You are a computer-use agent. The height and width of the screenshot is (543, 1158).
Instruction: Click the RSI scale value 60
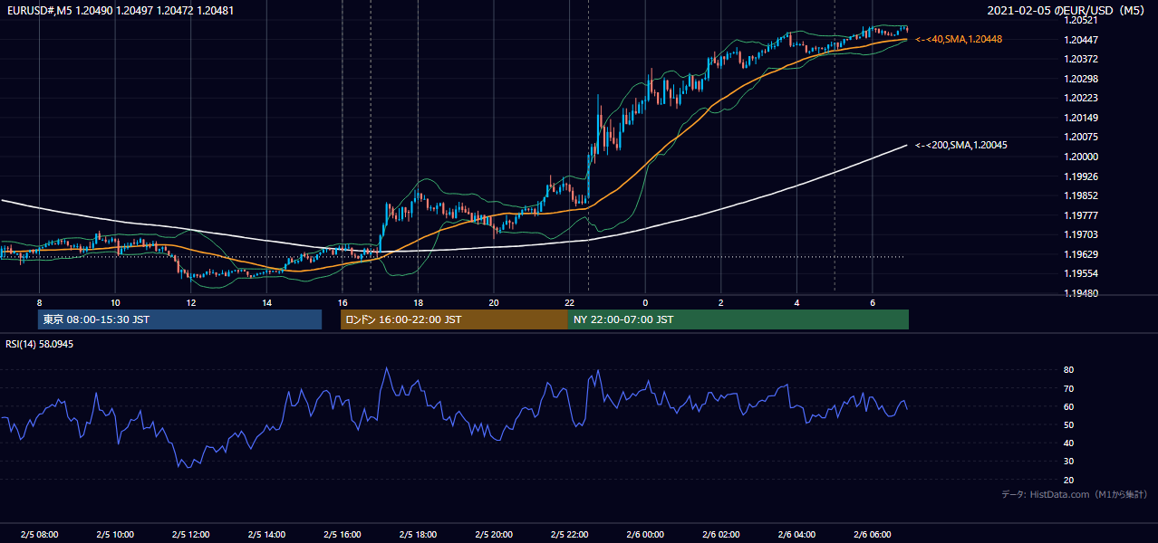(1068, 406)
